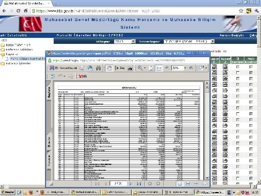Set the PDF to fit width

point(159,68)
